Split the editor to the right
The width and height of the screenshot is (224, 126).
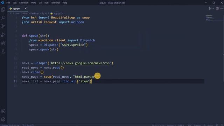[217, 8]
